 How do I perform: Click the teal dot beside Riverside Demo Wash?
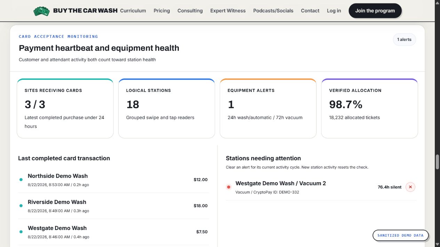point(21,206)
